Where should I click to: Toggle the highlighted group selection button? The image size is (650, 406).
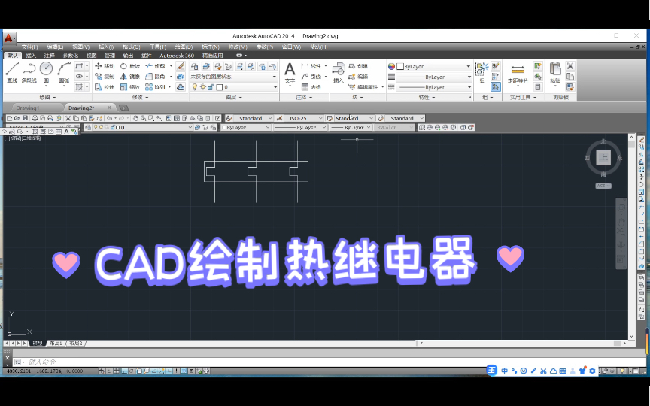496,87
